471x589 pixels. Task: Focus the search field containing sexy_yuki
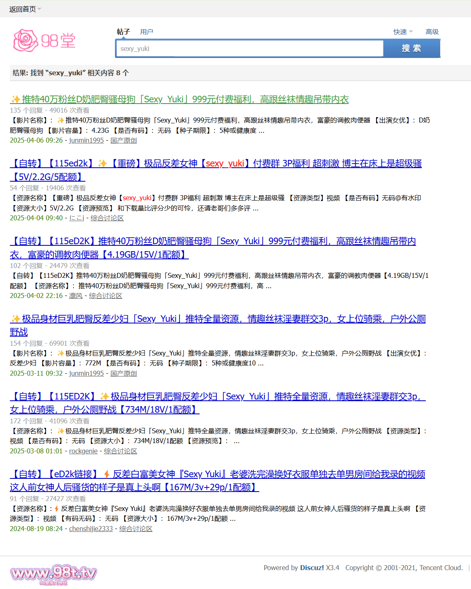250,49
